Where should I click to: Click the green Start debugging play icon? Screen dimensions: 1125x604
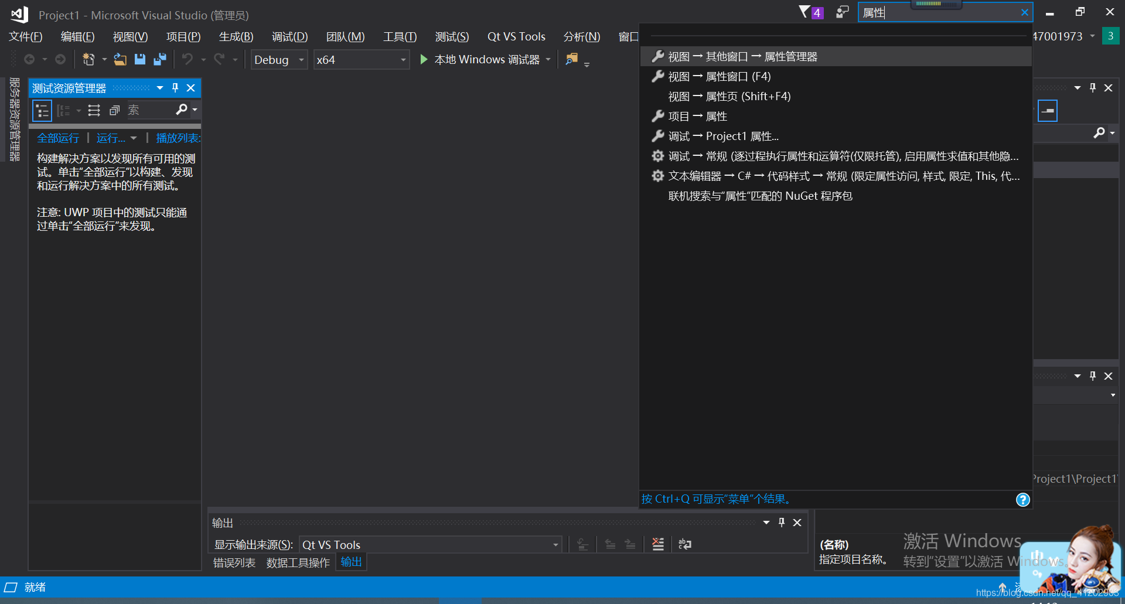click(424, 60)
